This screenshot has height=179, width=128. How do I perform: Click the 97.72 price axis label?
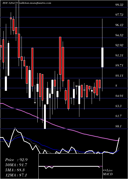point(119,15)
